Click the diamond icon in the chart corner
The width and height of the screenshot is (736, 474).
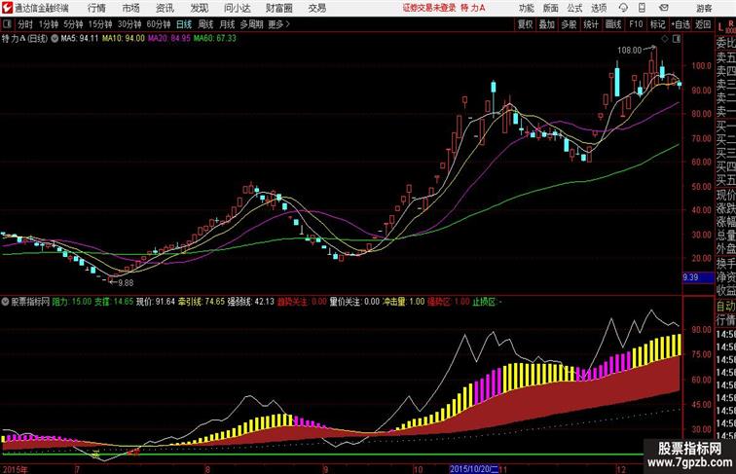point(665,39)
